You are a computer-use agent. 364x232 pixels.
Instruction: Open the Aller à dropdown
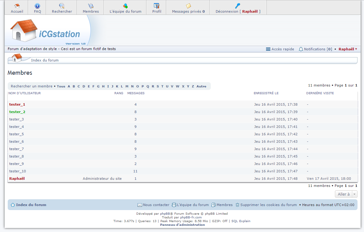click(x=346, y=194)
